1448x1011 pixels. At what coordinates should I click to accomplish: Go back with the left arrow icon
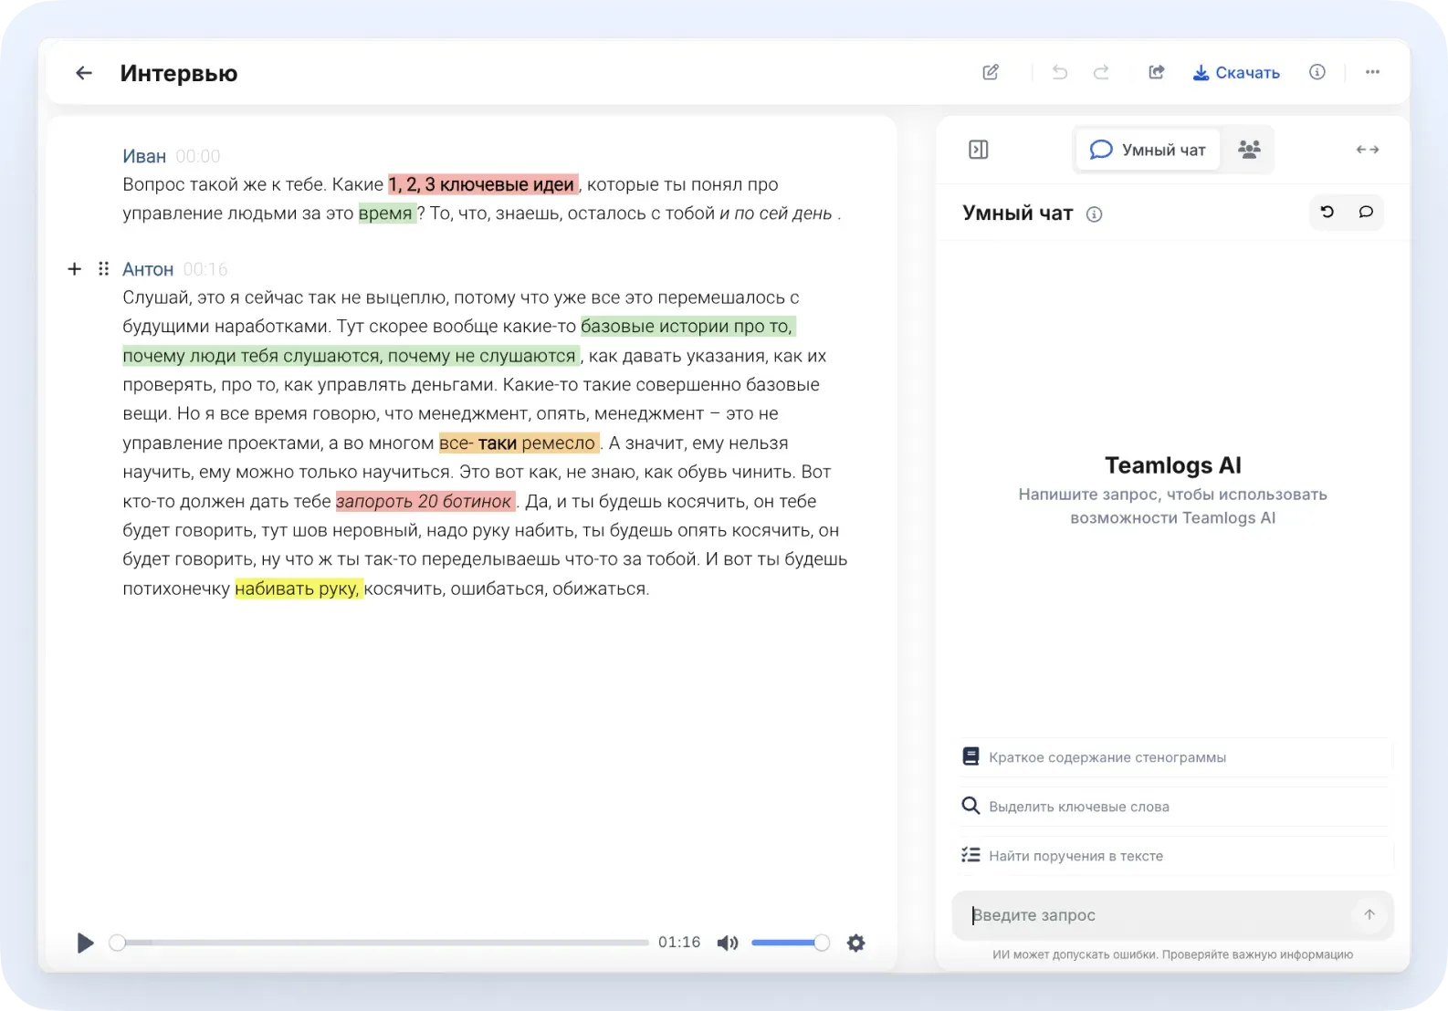click(84, 73)
